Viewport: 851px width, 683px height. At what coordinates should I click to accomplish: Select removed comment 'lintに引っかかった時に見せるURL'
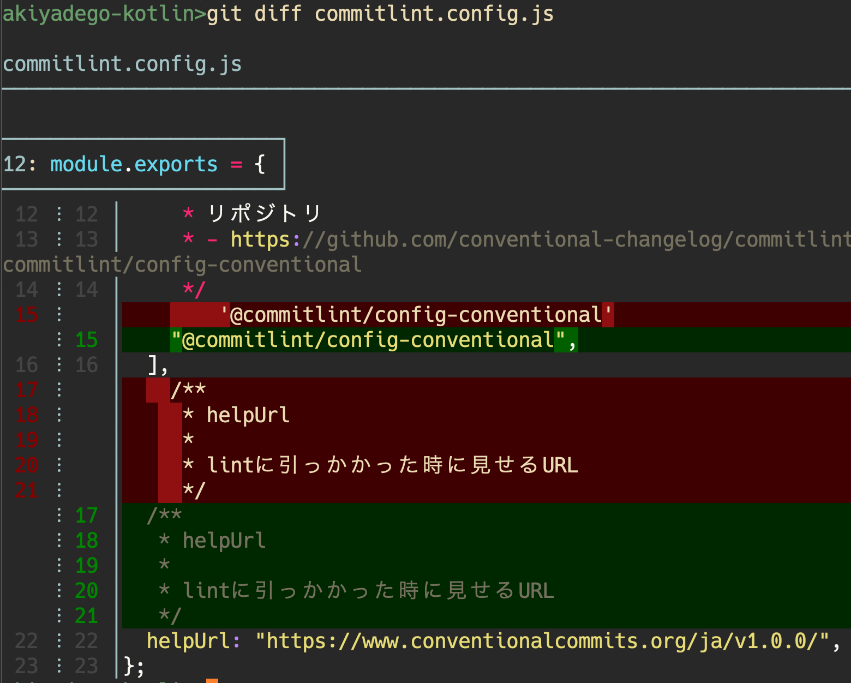click(380, 465)
